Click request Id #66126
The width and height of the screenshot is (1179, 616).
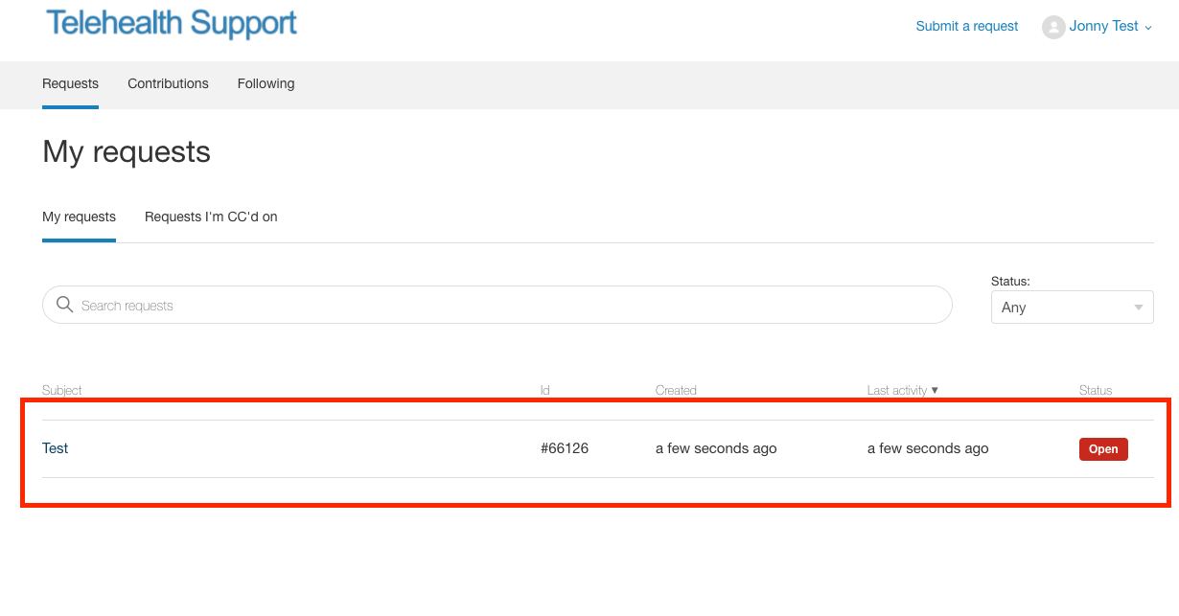pos(565,448)
